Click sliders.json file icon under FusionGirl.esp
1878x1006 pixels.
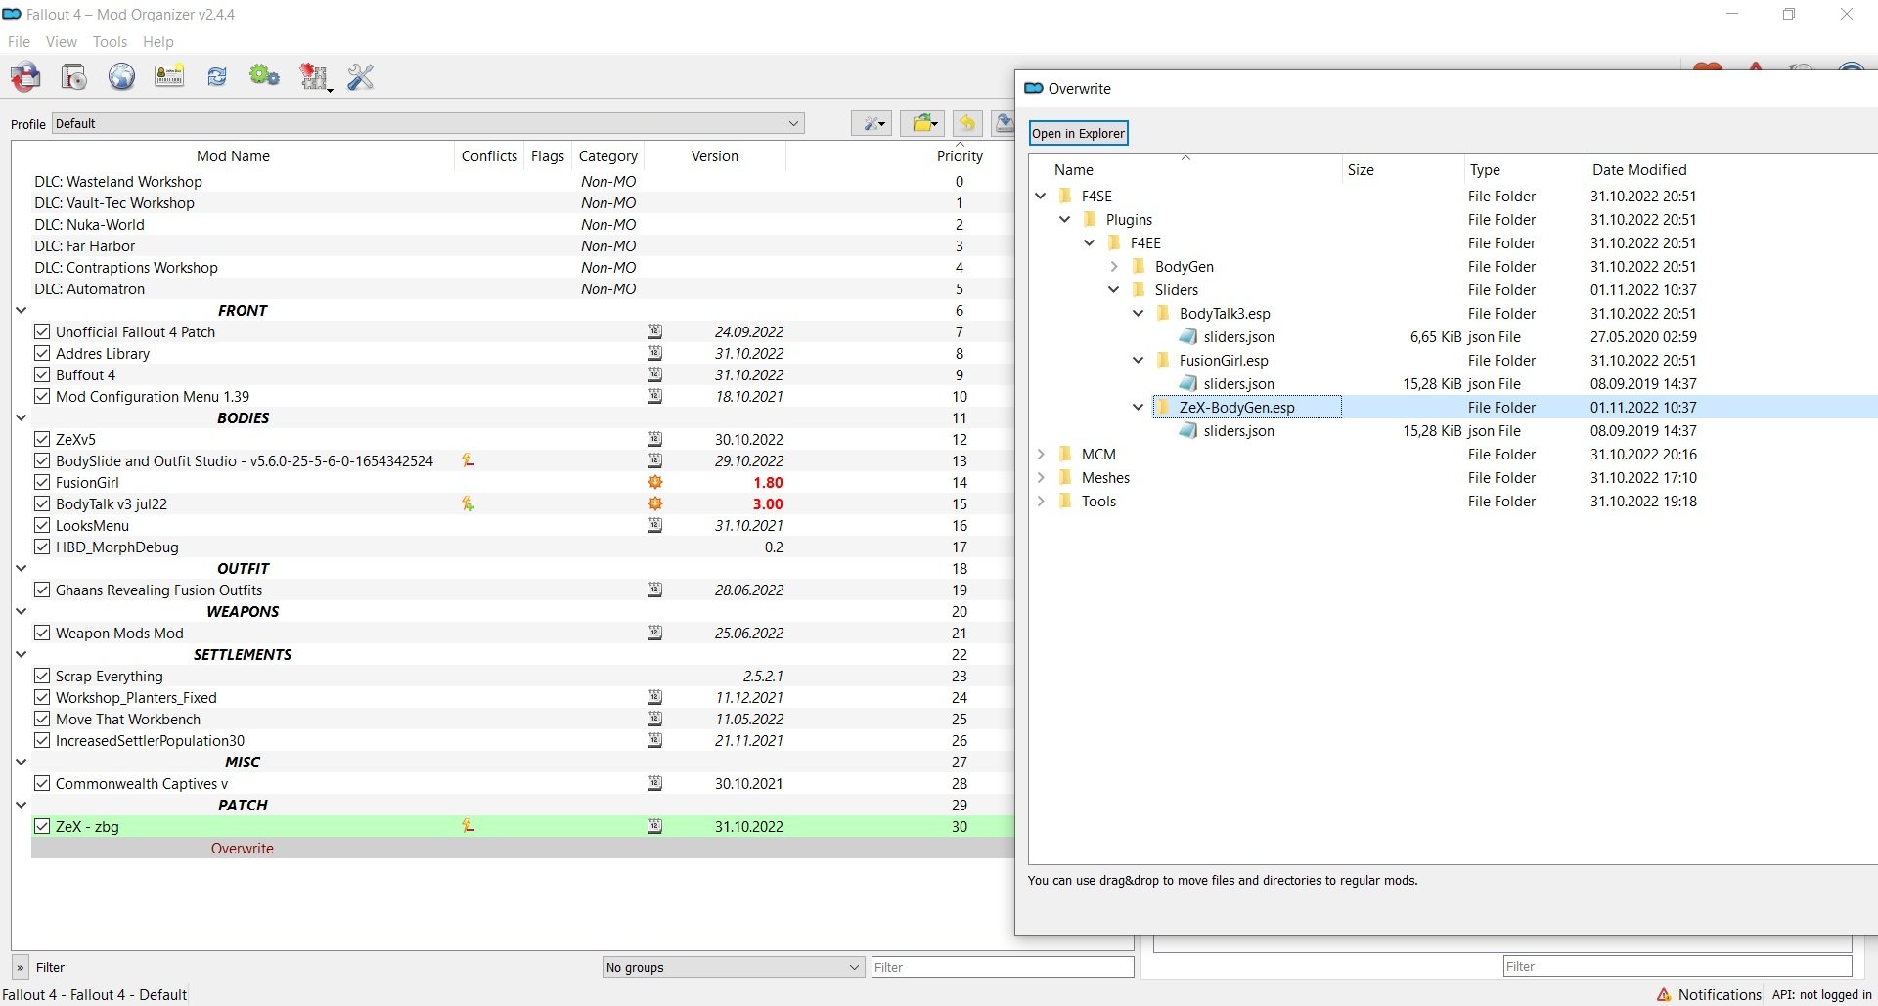click(1188, 383)
